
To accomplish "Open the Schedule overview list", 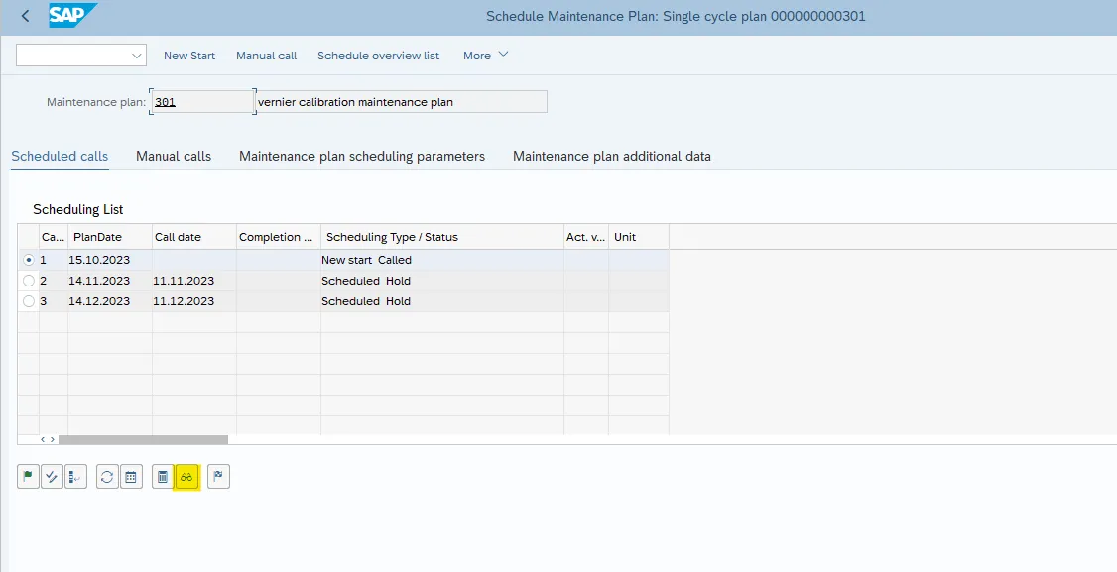I will click(x=378, y=56).
